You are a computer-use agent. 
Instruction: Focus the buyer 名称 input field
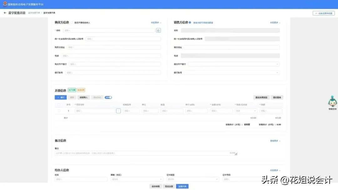pyautogui.click(x=109, y=30)
